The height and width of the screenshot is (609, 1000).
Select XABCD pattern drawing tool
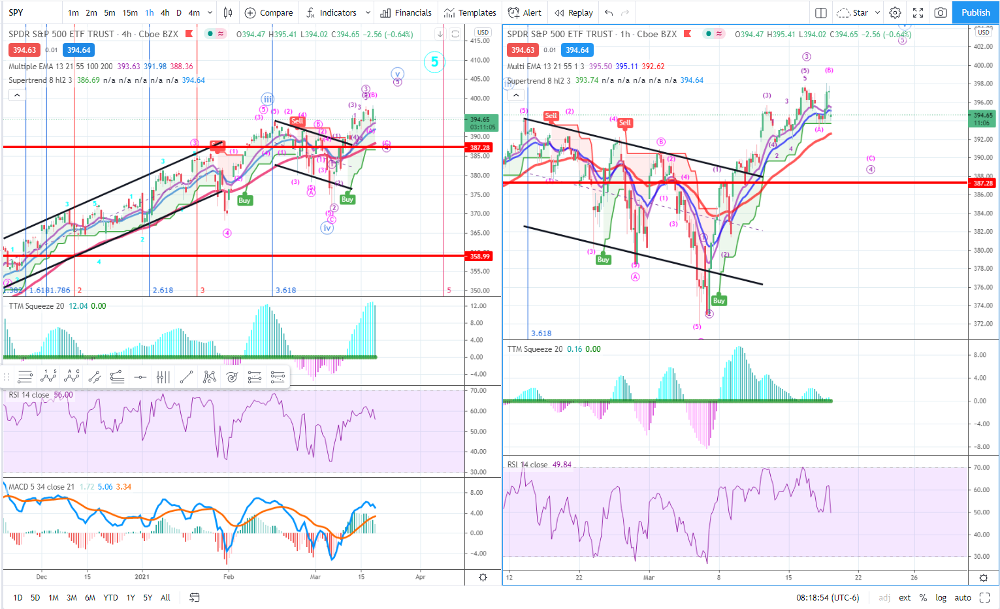point(209,377)
